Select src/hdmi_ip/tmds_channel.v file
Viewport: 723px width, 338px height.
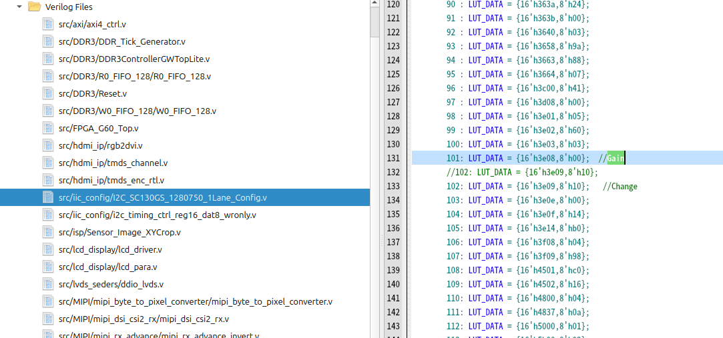113,163
